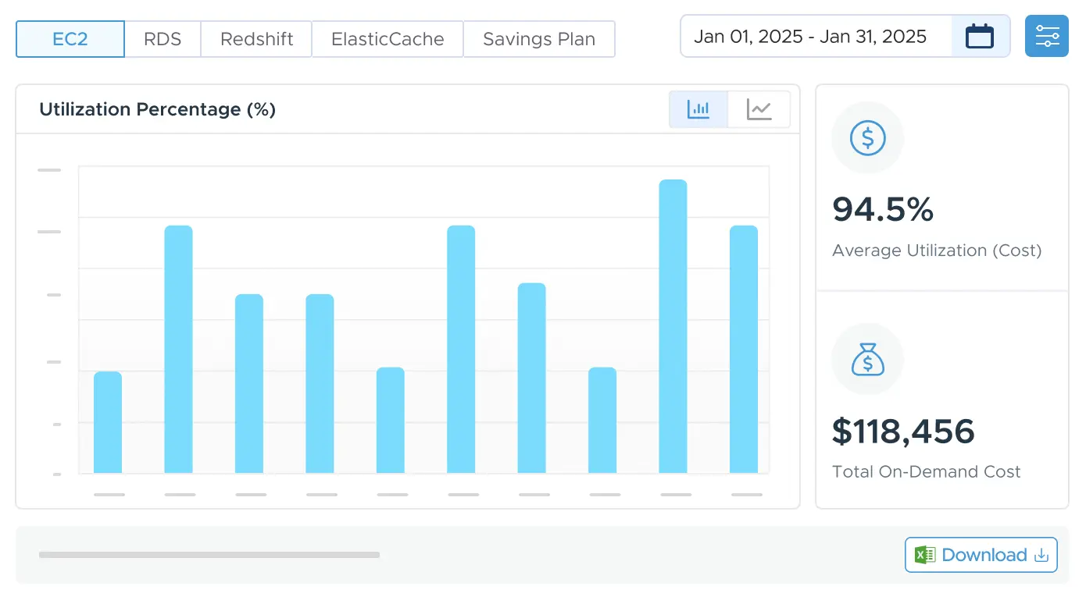Click the download arrow icon
This screenshot has height=604, width=1086.
(1041, 555)
